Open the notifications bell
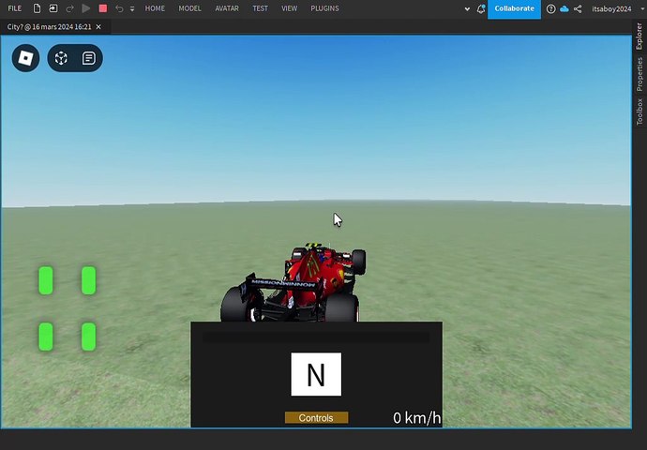647x450 pixels. click(481, 8)
